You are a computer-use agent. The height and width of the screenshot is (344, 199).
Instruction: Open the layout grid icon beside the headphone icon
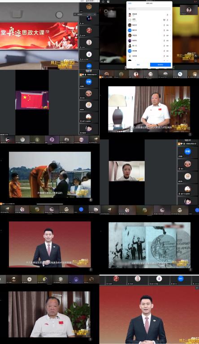click(108, 1)
